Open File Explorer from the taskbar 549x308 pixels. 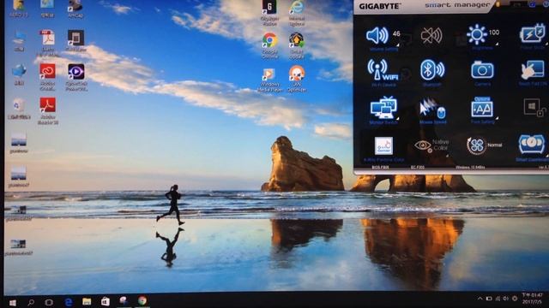pos(87,301)
